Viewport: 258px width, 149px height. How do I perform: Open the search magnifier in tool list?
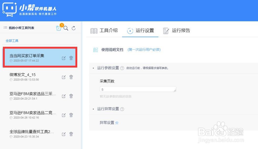(66, 28)
